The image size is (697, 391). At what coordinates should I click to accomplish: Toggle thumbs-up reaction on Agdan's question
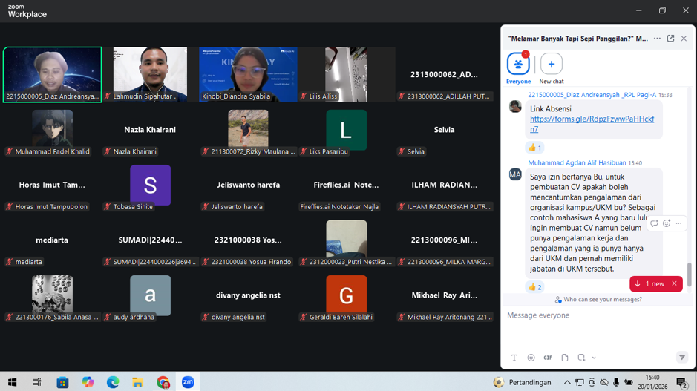pos(534,287)
